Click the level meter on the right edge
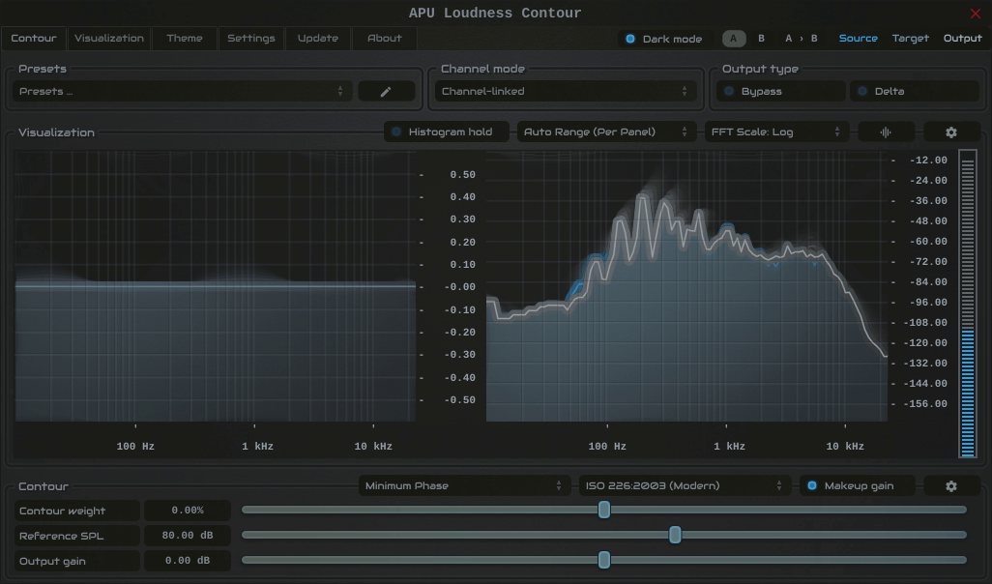 [x=967, y=304]
